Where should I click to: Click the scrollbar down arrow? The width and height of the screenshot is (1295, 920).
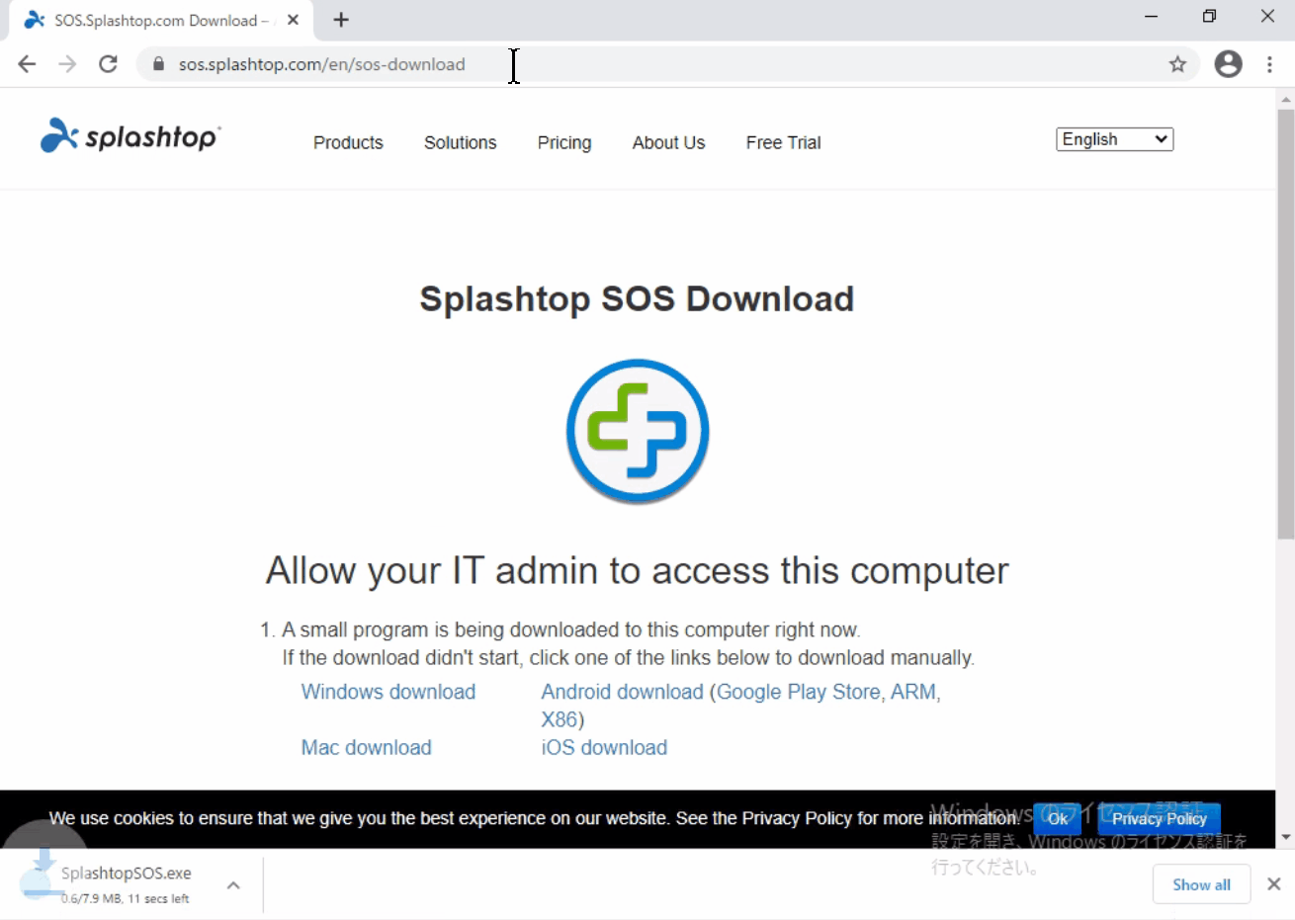tap(1286, 837)
